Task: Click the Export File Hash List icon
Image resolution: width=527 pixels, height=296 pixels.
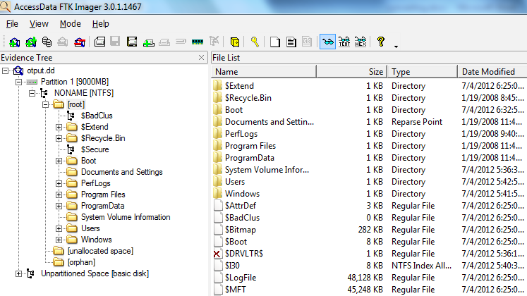Action: point(291,42)
